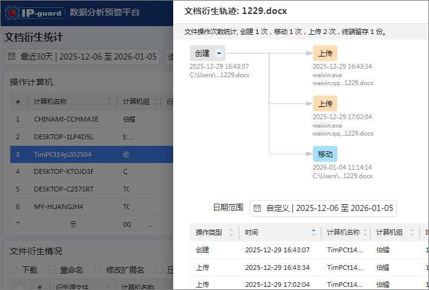This screenshot has height=290, width=429.
Task: Select row CHINAMI-CCHMA3E in computer list
Action: tap(92, 119)
